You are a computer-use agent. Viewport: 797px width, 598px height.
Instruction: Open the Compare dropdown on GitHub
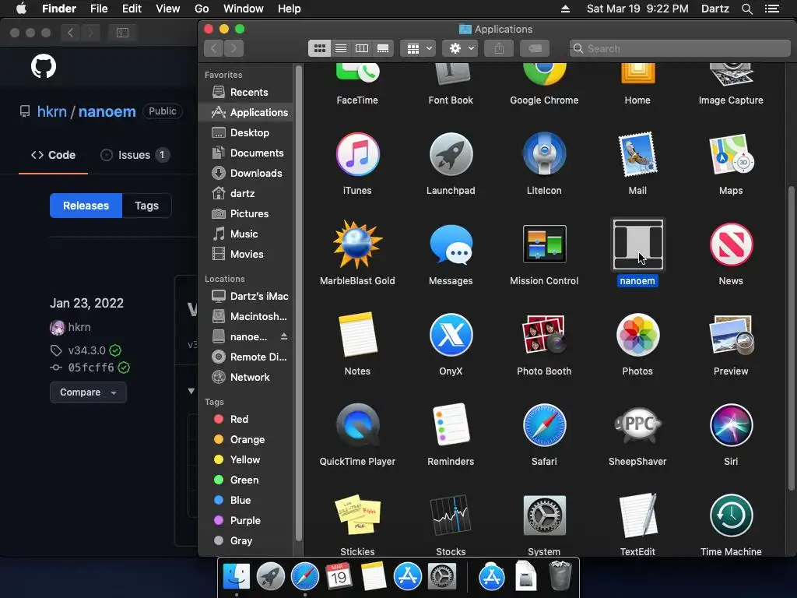click(x=88, y=392)
